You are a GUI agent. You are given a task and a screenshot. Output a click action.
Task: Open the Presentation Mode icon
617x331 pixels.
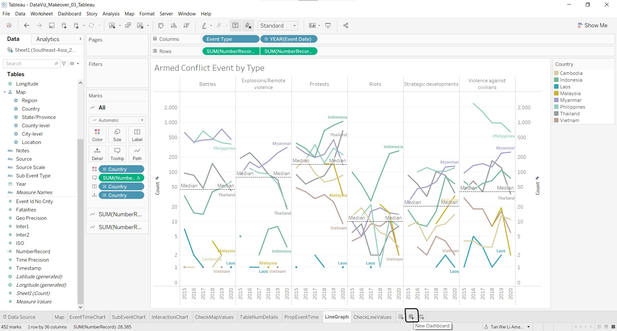[328, 26]
